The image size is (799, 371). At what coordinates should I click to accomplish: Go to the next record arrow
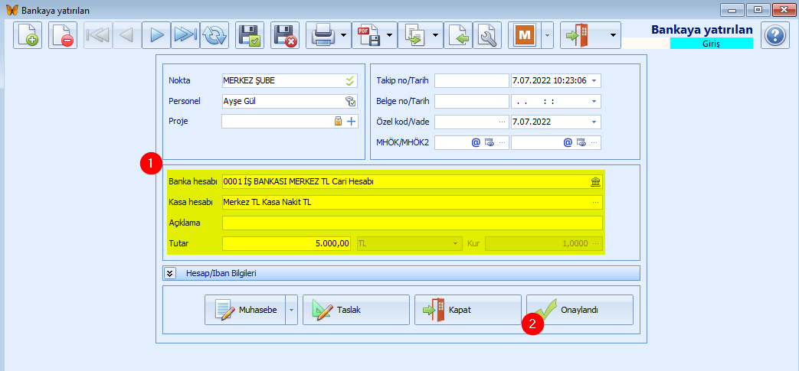[156, 35]
